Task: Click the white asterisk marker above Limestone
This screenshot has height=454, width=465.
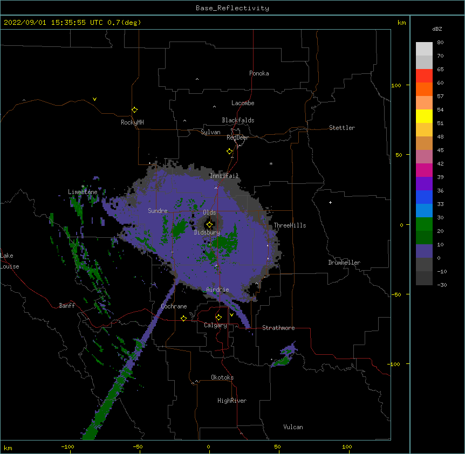Action: click(x=83, y=187)
